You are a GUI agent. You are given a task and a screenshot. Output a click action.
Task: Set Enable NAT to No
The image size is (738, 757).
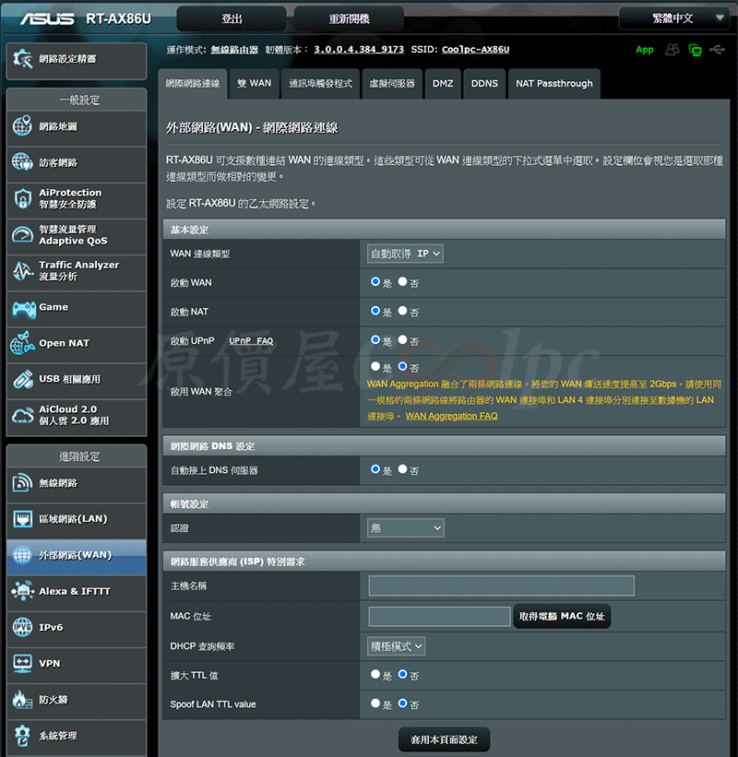[402, 311]
